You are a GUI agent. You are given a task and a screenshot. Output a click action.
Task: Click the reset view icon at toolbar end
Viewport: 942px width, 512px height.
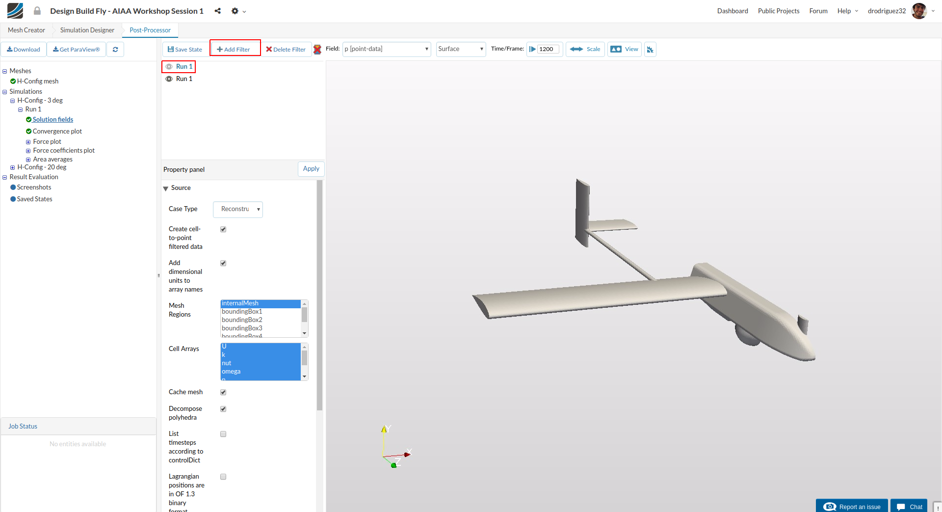pyautogui.click(x=650, y=50)
